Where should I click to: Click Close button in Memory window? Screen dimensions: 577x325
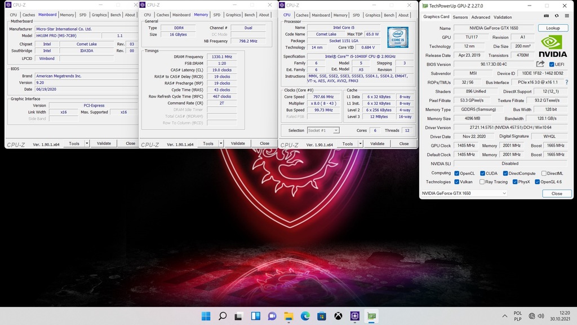coord(264,143)
